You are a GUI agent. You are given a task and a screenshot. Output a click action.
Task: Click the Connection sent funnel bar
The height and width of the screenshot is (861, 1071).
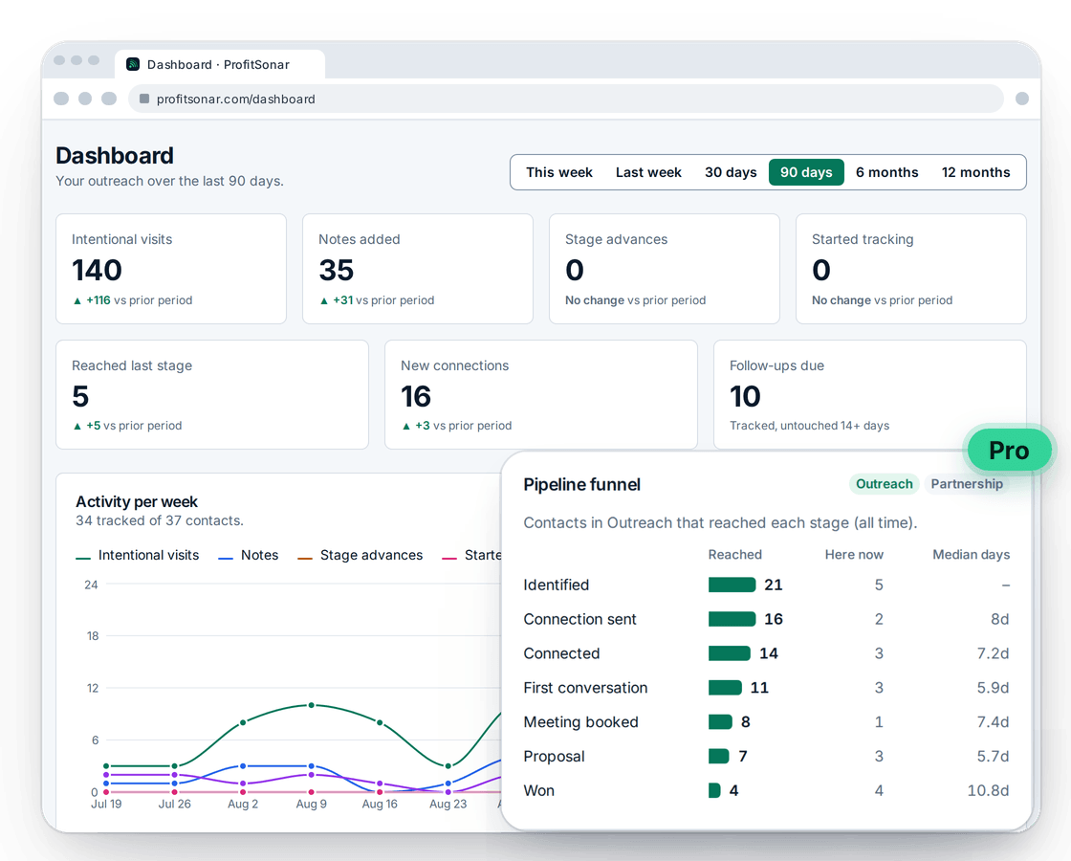[732, 619]
